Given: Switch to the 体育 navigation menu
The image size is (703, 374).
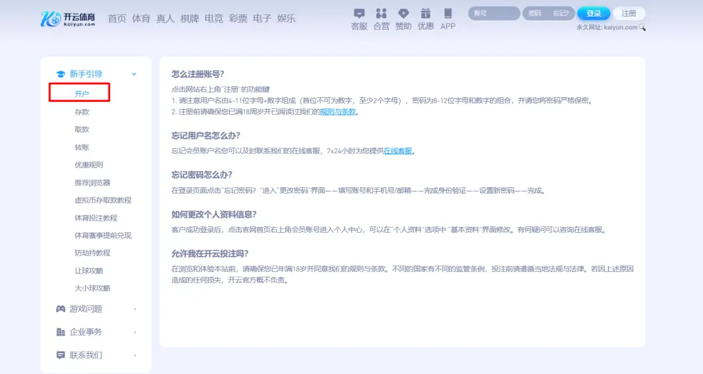Looking at the screenshot, I should point(141,18).
